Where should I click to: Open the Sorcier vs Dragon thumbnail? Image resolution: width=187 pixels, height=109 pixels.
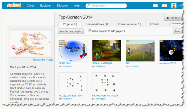click(107, 50)
